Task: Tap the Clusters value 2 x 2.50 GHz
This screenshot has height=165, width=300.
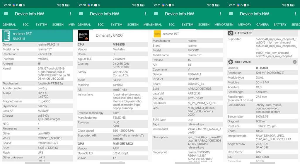Action: (121, 64)
